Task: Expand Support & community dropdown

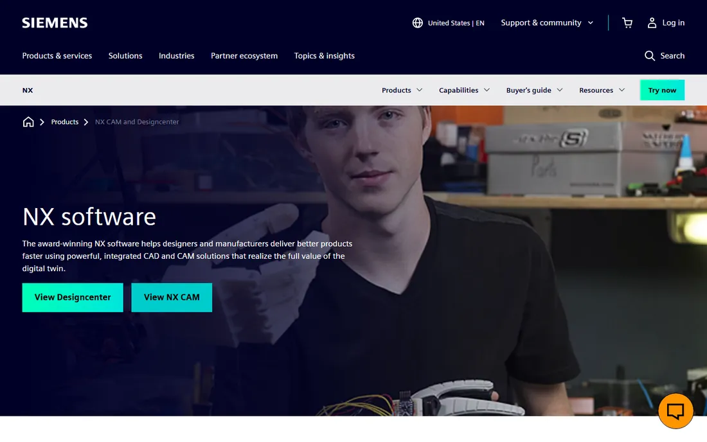Action: 547,22
